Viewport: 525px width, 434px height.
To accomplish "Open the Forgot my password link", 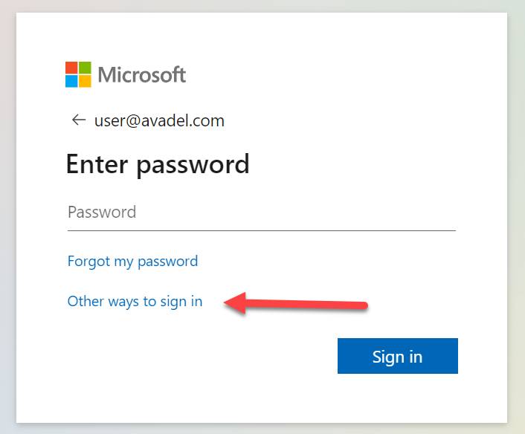I will (x=132, y=262).
